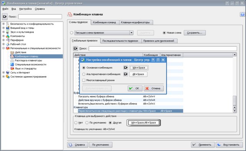246x151 pixels.
Task: Click the Save scheme (Сохранить...) button
Action: coord(194,33)
